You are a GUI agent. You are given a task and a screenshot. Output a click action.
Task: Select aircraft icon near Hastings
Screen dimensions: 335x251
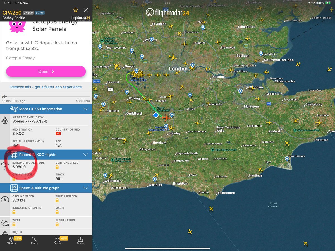click(260, 170)
